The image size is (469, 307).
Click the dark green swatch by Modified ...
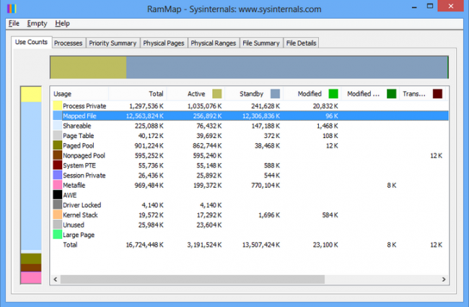click(x=392, y=94)
